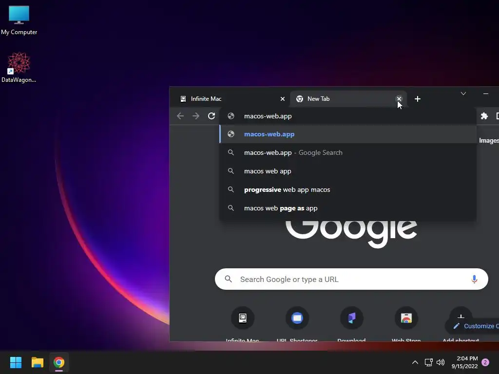The width and height of the screenshot is (499, 374).
Task: Minimize the Chrome window
Action: pyautogui.click(x=486, y=93)
